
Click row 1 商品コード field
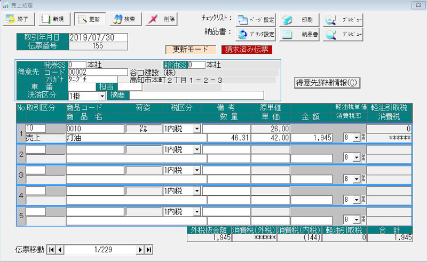pyautogui.click(x=94, y=129)
